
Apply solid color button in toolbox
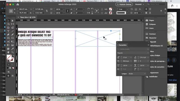coord(8,68)
